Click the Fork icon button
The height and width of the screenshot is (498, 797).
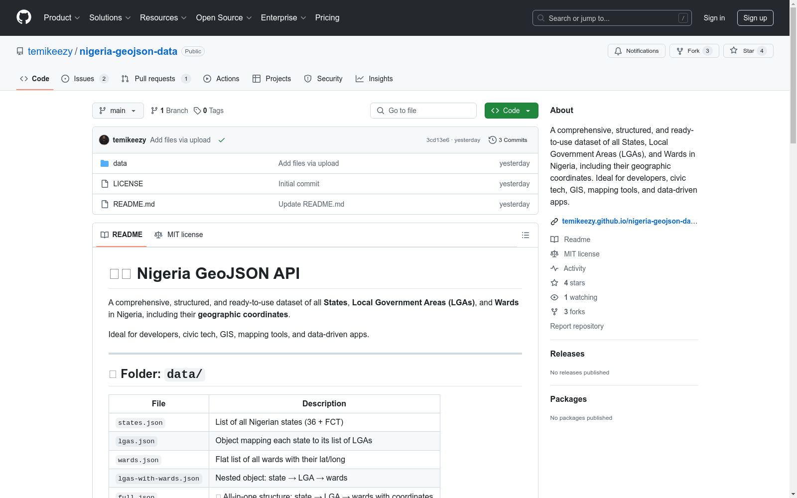[680, 51]
